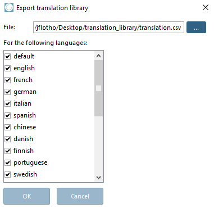This screenshot has width=214, height=208.
Task: Toggle the english checkbox
Action: [x=7, y=68]
